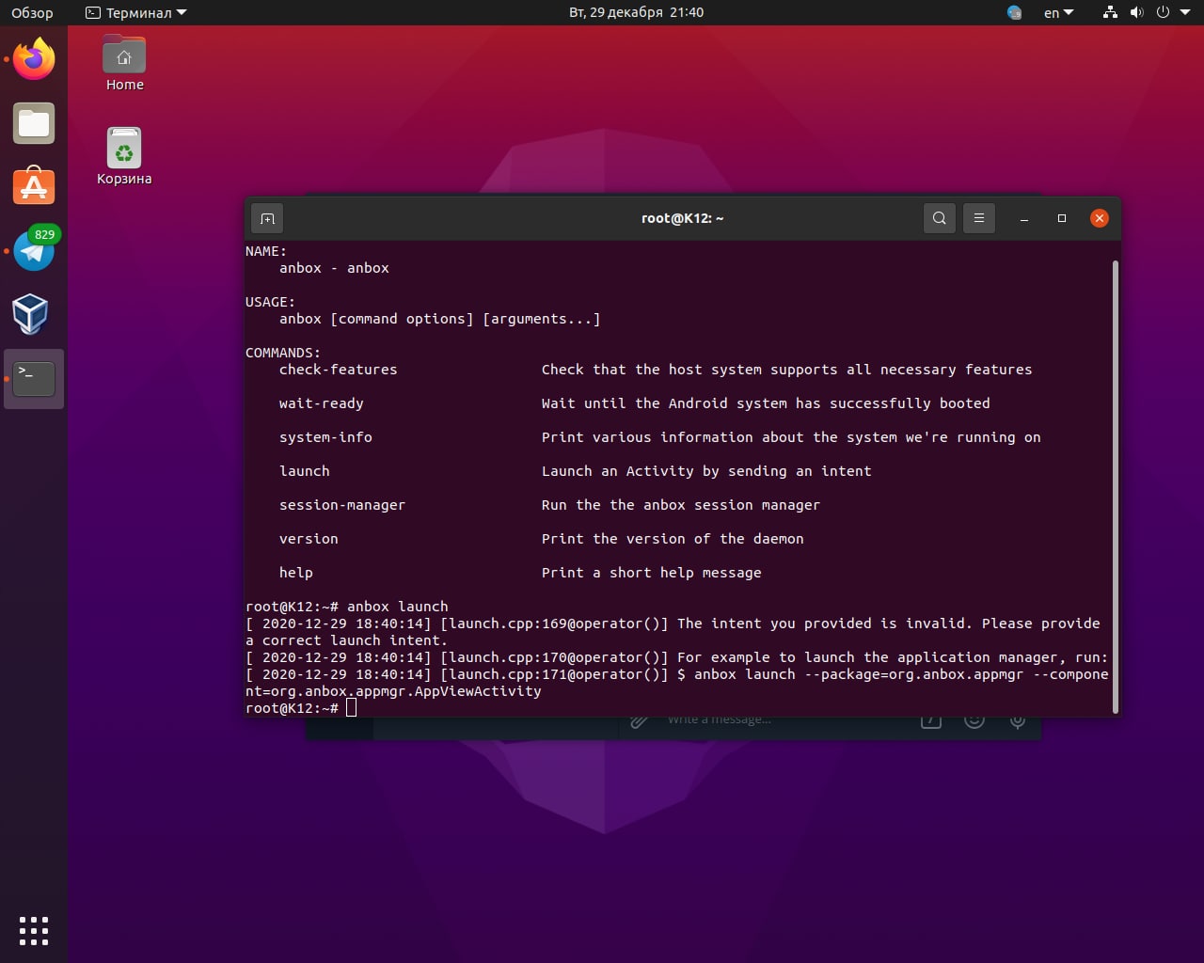Screen dimensions: 1204x963
Task: Click the Telegram microphone icon
Action: (1017, 721)
